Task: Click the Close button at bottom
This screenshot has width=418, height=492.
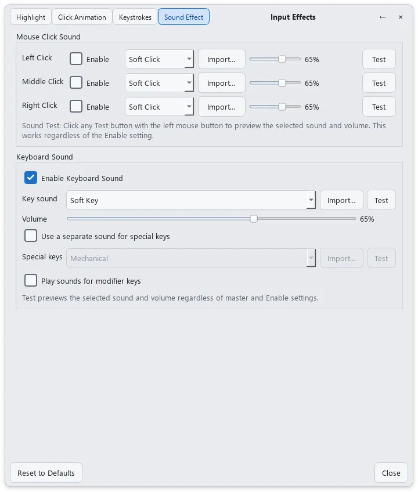Action: (x=391, y=472)
